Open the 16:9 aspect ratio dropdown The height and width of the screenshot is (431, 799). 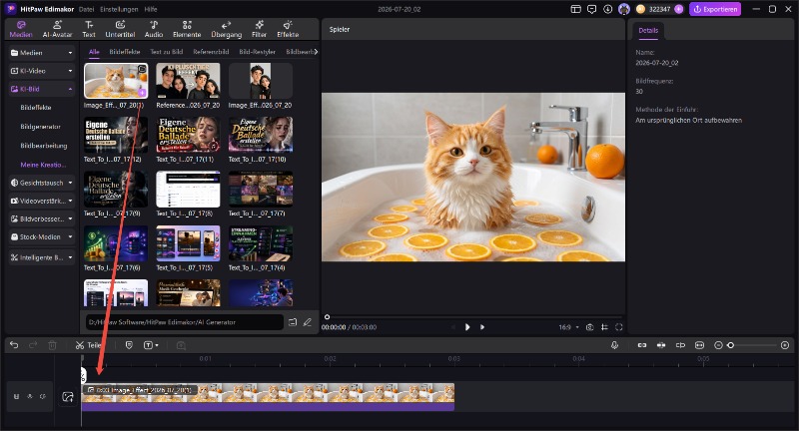tap(568, 327)
